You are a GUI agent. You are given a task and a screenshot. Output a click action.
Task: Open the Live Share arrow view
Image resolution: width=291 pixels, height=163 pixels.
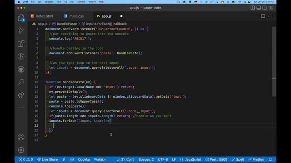[x=21, y=95]
